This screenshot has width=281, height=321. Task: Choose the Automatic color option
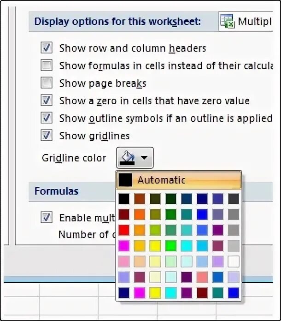point(178,180)
